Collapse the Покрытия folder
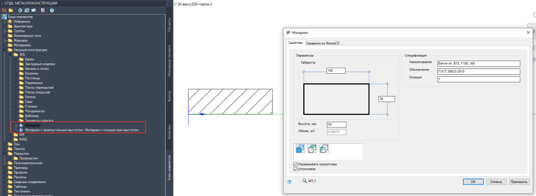Screen dimensions: 536x196 coord(5,153)
